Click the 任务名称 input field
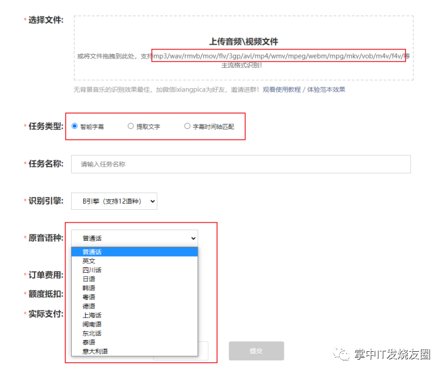Image resolution: width=445 pixels, height=374 pixels. click(x=241, y=164)
